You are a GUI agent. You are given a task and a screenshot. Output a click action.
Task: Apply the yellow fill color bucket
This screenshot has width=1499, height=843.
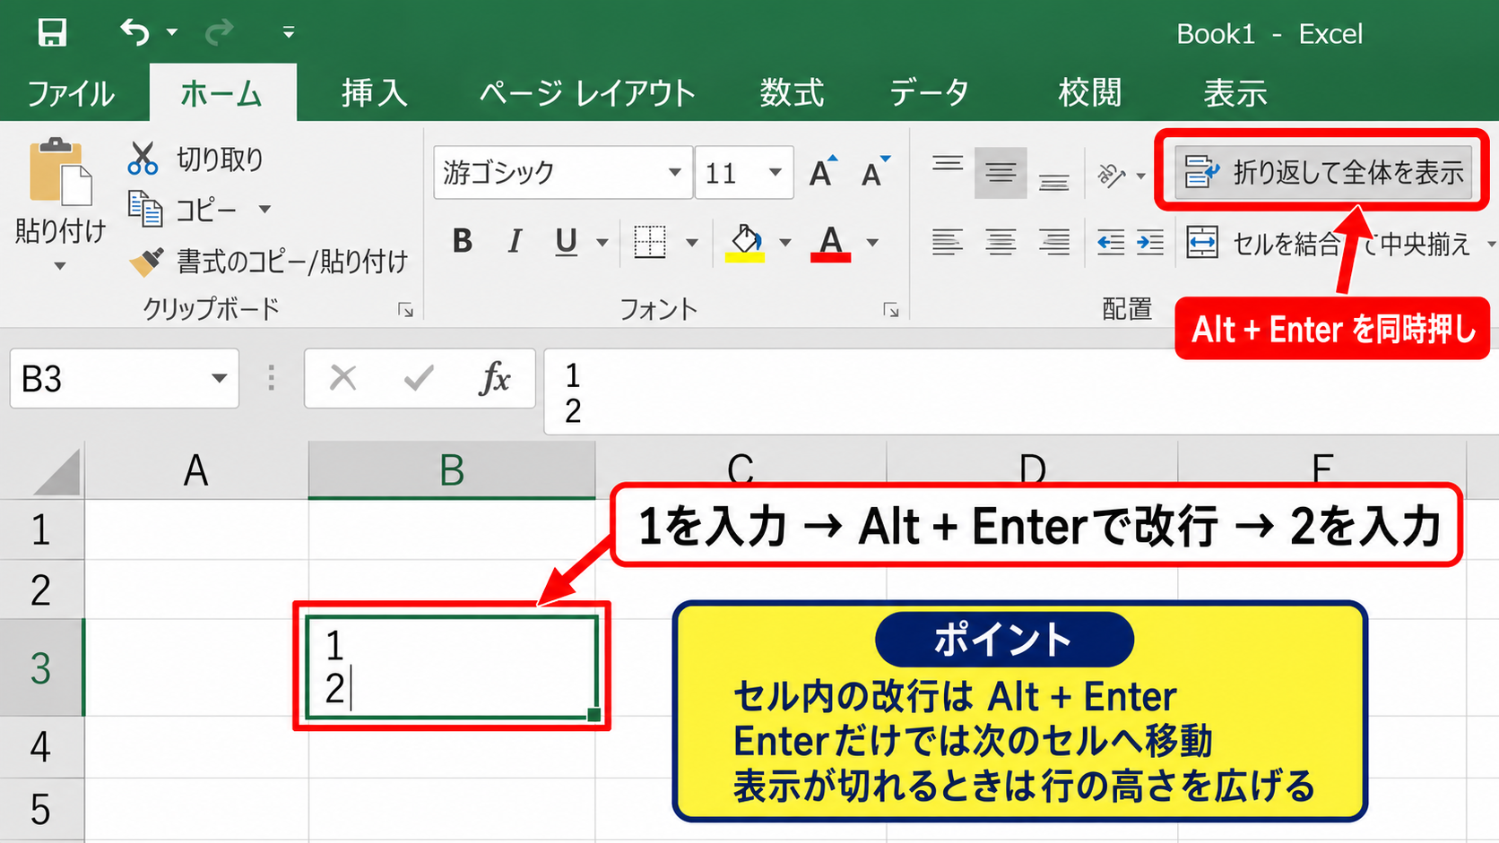coord(745,243)
